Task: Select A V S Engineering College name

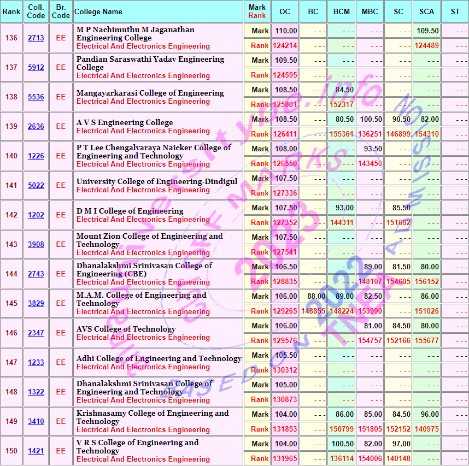Action: click(125, 122)
